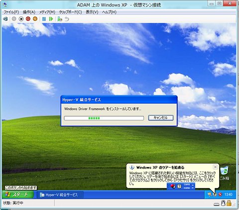The image size is (239, 210).
Task: Open the ヘルプ(H) menu
Action: pyautogui.click(x=109, y=12)
